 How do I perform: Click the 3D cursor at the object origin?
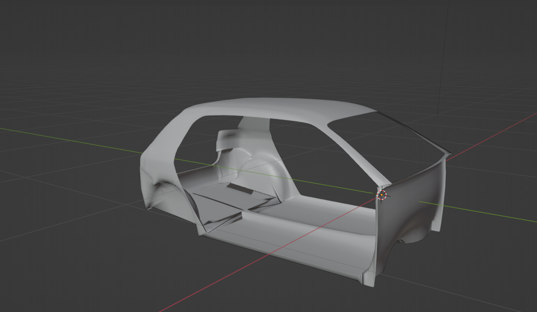(381, 195)
